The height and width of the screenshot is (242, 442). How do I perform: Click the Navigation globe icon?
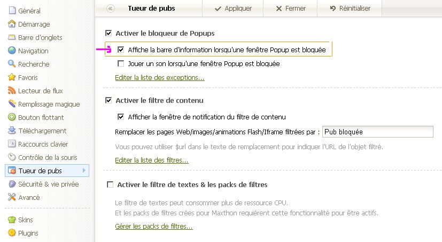point(12,51)
